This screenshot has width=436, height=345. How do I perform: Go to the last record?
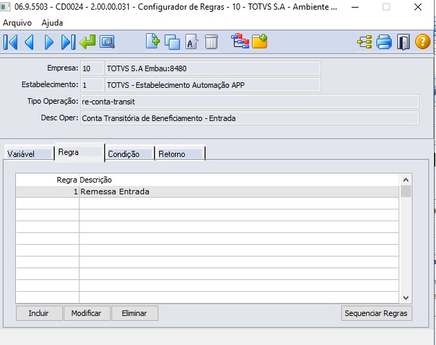point(68,42)
